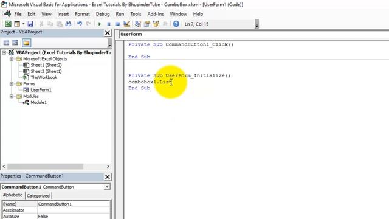Click code line Private Sub CommandButton1_Click()
The width and height of the screenshot is (389, 219).
coord(181,44)
